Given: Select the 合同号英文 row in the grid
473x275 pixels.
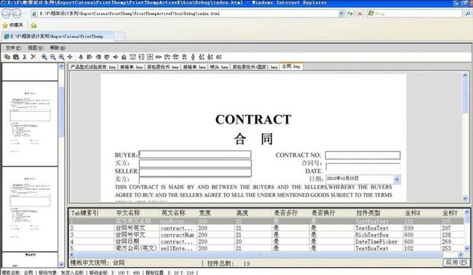Looking at the screenshot, I should tap(266, 228).
